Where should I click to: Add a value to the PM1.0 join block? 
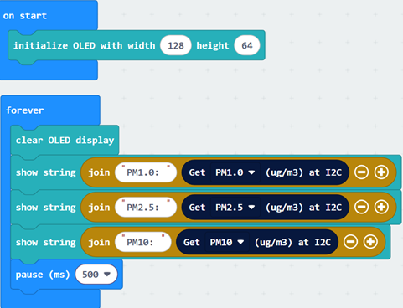pyautogui.click(x=381, y=172)
